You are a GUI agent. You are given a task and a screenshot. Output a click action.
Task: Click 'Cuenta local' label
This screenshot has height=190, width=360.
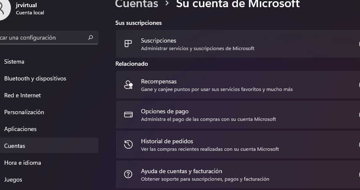[30, 13]
